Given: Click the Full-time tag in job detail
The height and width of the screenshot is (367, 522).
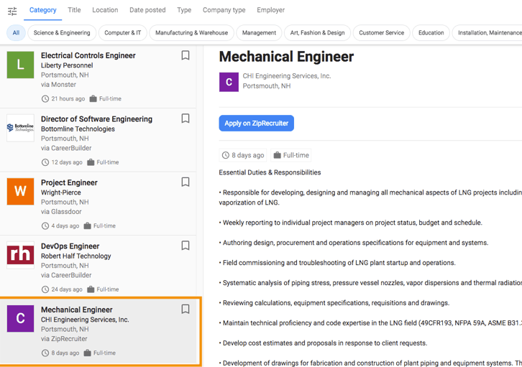Looking at the screenshot, I should (291, 155).
